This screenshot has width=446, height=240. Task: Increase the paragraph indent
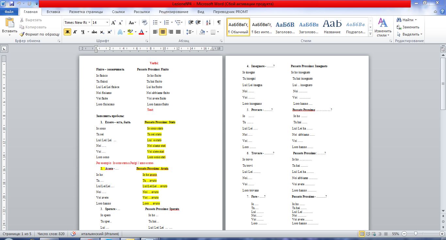[x=199, y=22]
